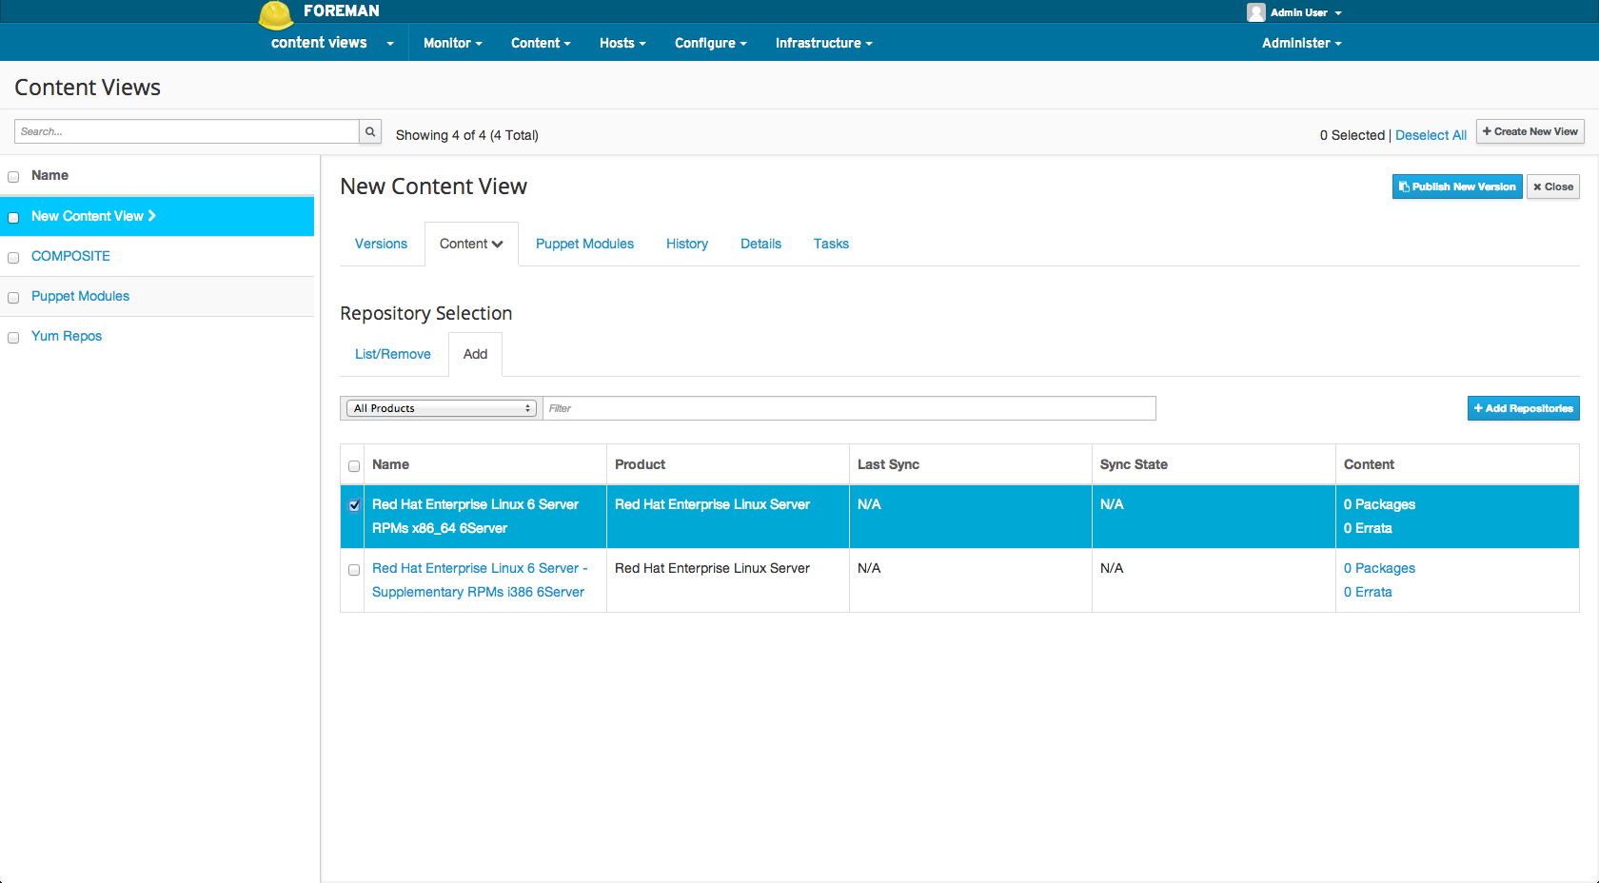Open the Content top navigation menu
Image resolution: width=1599 pixels, height=883 pixels.
(x=541, y=43)
